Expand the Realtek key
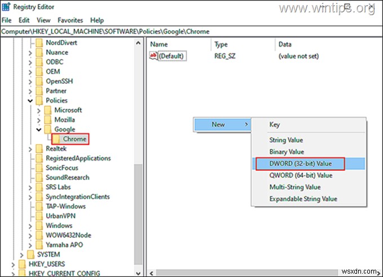Viewport: 383px width, 277px height. coord(30,149)
